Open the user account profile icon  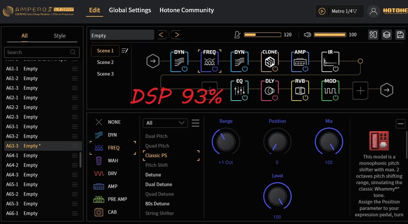click(373, 11)
